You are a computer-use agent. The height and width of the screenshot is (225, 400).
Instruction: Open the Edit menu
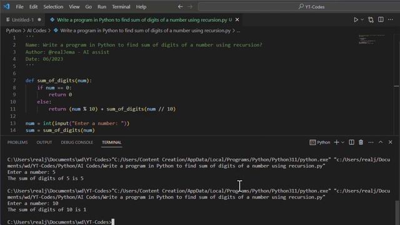33,7
